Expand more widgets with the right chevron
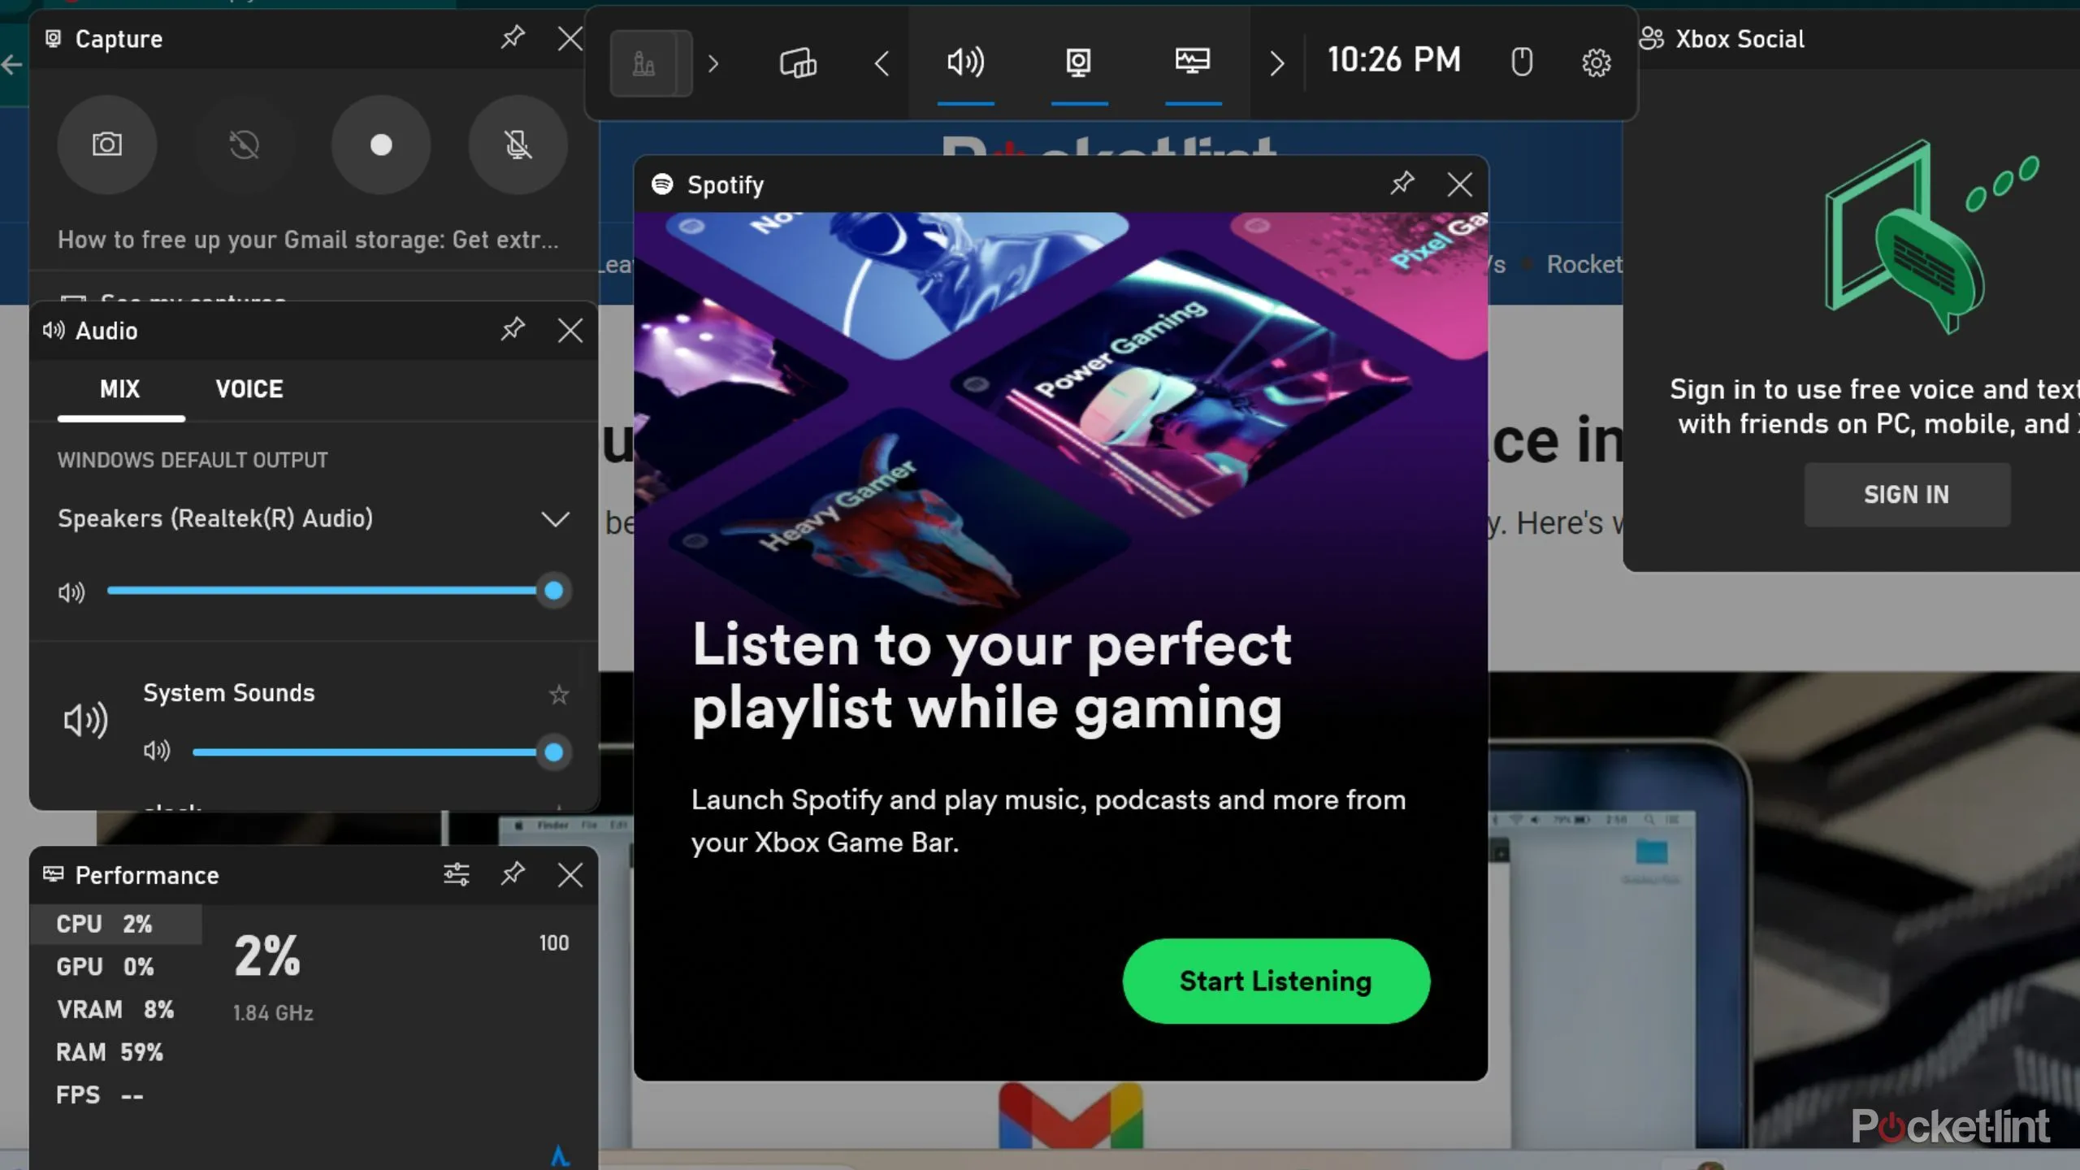Viewport: 2080px width, 1170px height. (1276, 63)
